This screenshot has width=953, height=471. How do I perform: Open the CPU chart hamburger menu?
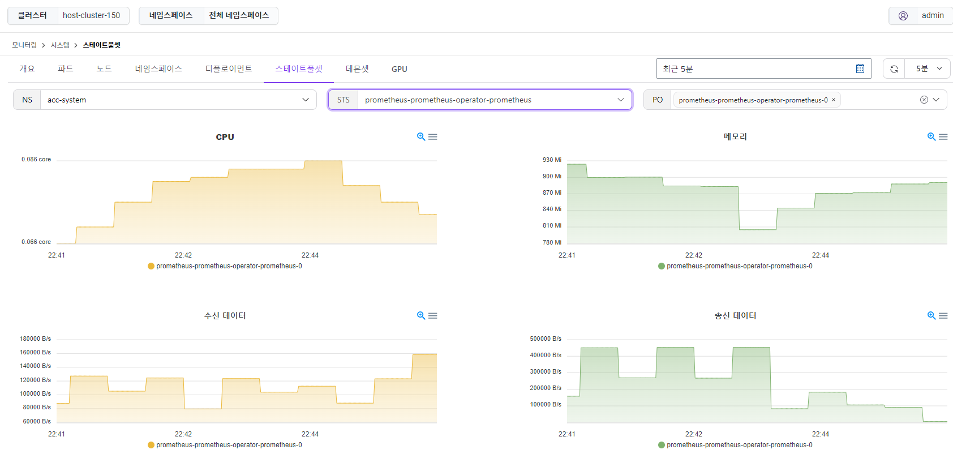433,136
